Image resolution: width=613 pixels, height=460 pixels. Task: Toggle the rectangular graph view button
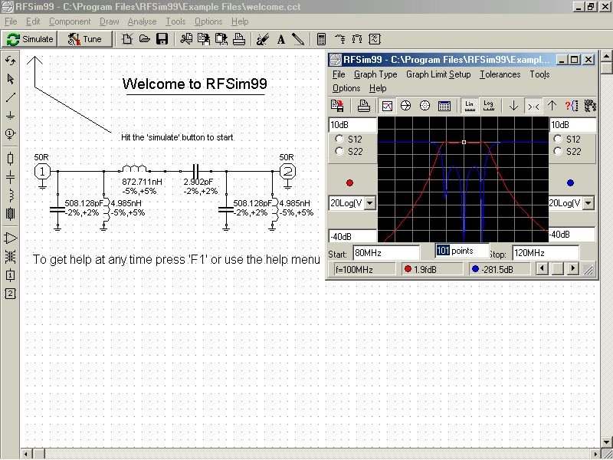[x=387, y=106]
